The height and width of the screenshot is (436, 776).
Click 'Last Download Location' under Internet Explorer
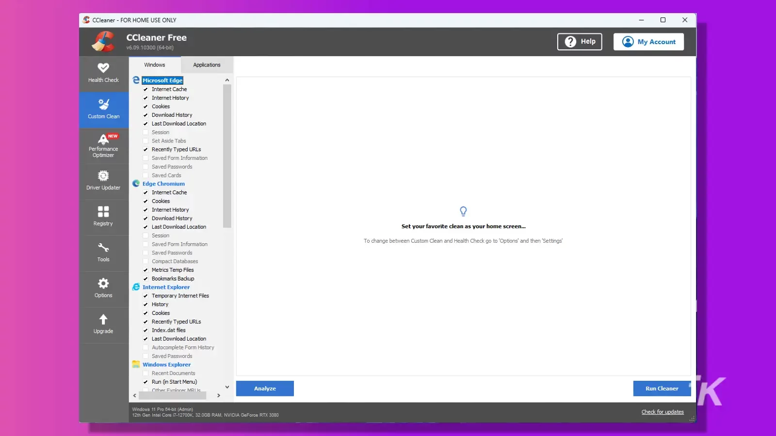point(179,339)
